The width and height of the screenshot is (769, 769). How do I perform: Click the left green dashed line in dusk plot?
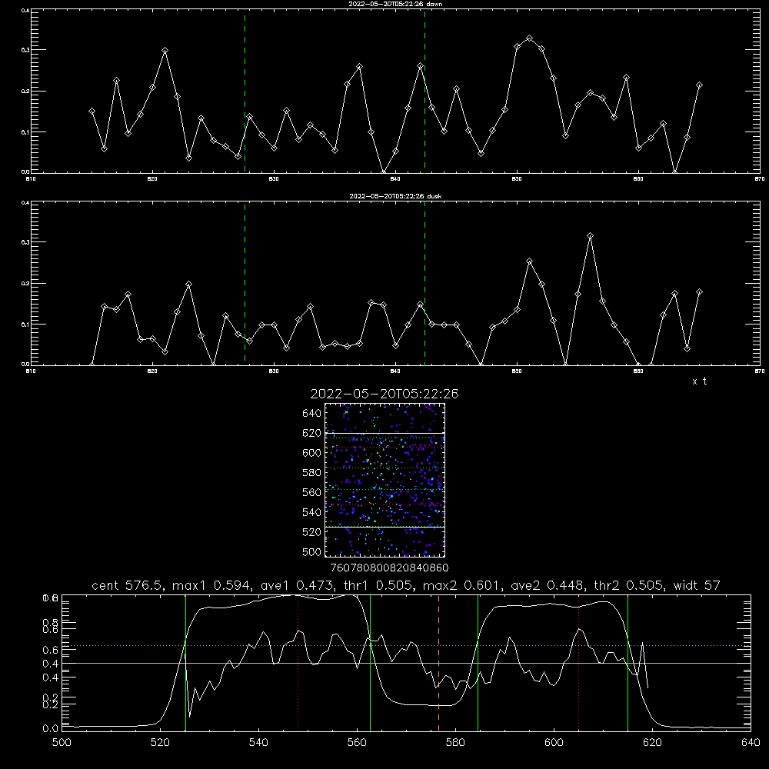pos(245,284)
